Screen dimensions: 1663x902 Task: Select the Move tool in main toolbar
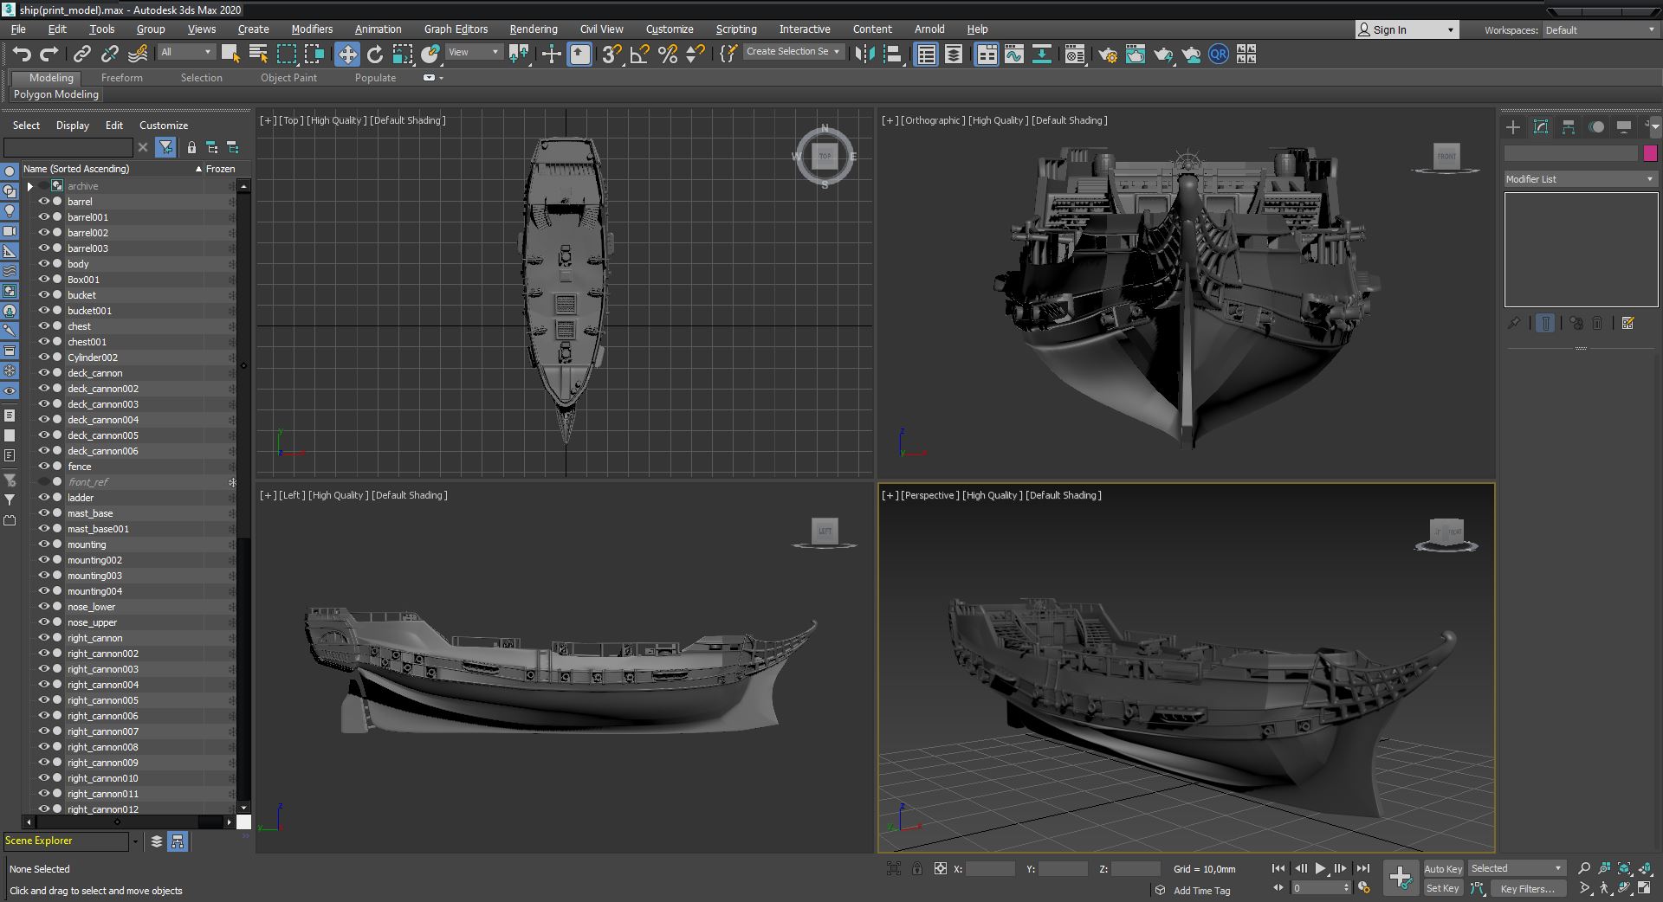346,55
